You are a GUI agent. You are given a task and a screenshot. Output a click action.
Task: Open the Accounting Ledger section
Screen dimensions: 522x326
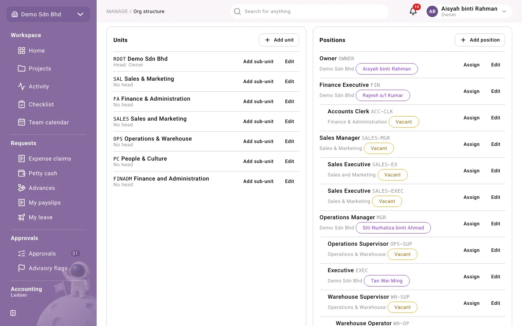pos(27,291)
